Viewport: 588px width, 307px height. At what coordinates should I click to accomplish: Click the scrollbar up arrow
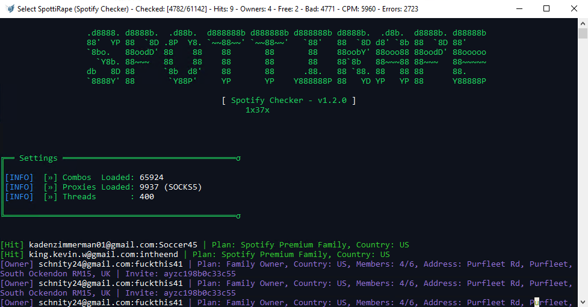tap(583, 23)
